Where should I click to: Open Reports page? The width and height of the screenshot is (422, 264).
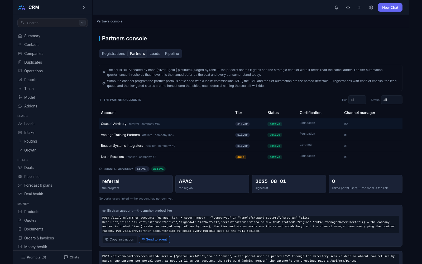(x=52, y=80)
